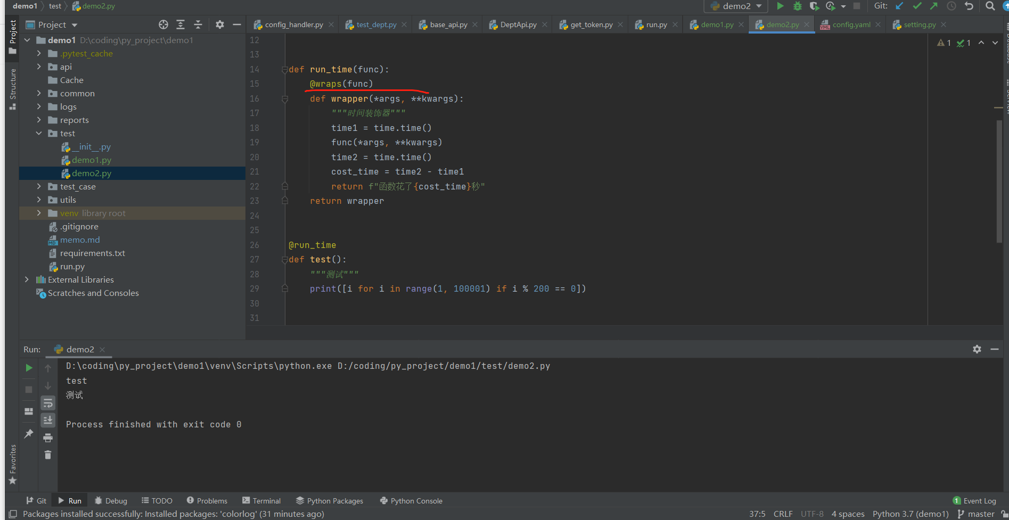The image size is (1009, 520).
Task: Click Python 3.7 interpreter in status bar
Action: tap(910, 514)
